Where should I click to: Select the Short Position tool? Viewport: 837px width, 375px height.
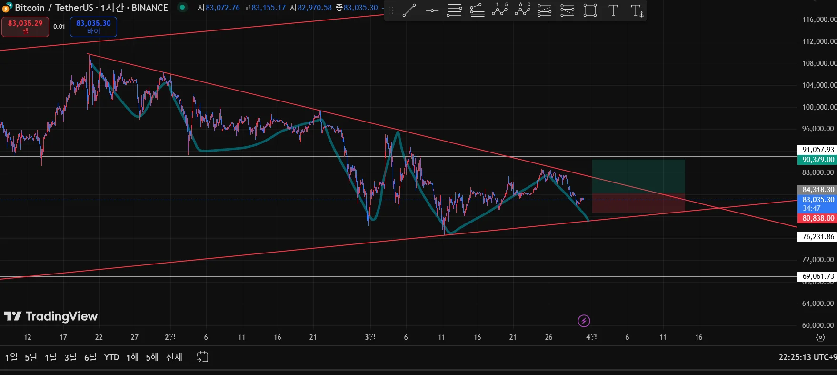point(567,10)
